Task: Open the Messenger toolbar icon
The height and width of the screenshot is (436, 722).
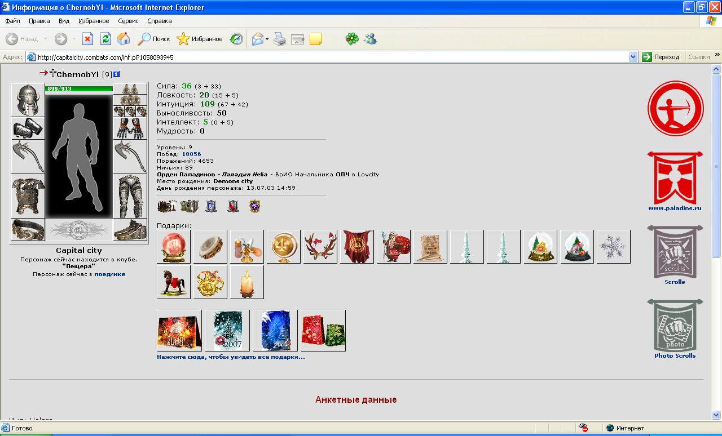Action: pos(370,39)
